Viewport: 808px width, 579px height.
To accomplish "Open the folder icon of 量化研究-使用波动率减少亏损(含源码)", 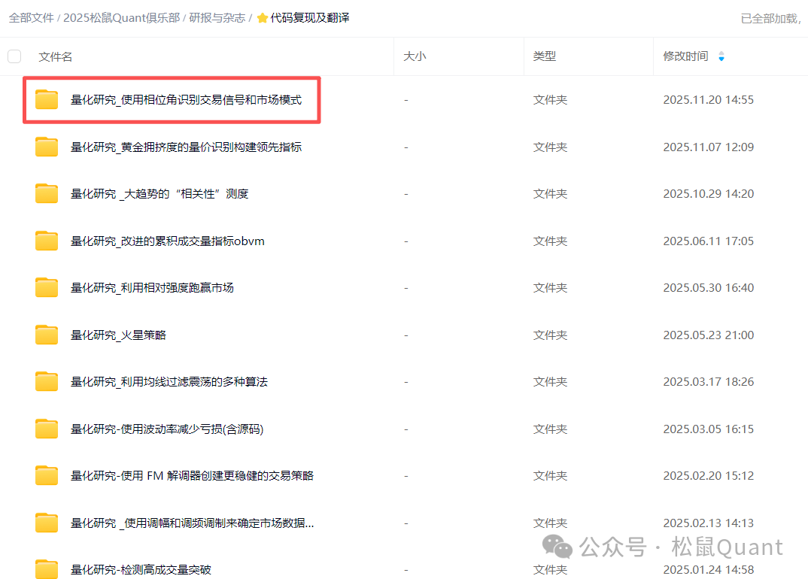I will 46,428.
